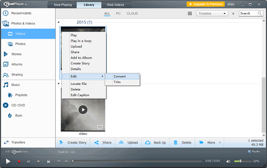Click the playback seek bar
This screenshot has height=168, width=267.
[137, 161]
